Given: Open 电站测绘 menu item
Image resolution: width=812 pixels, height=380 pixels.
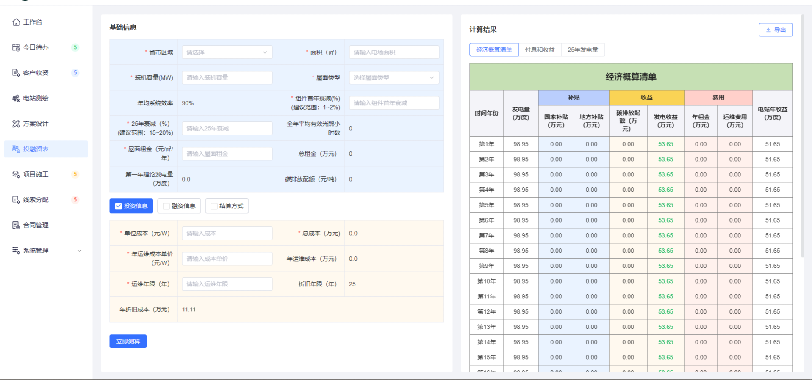Looking at the screenshot, I should pyautogui.click(x=46, y=98).
